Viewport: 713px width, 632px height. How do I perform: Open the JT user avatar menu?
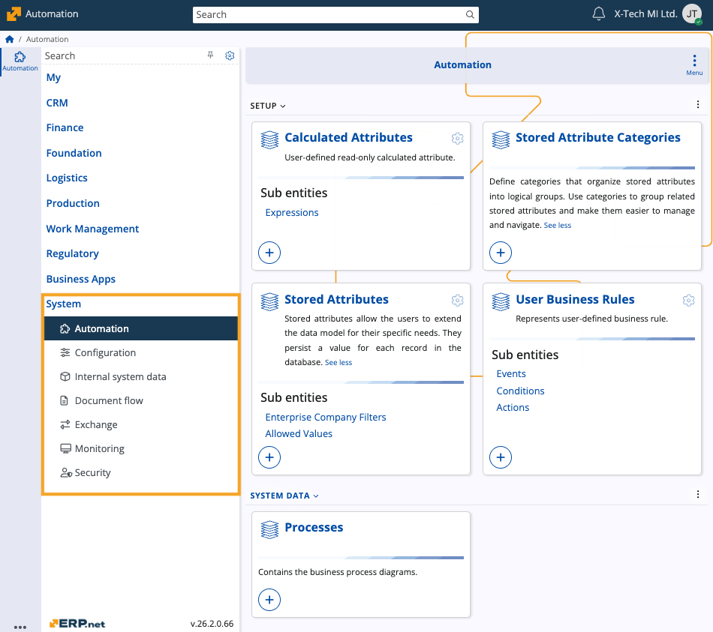(x=692, y=14)
